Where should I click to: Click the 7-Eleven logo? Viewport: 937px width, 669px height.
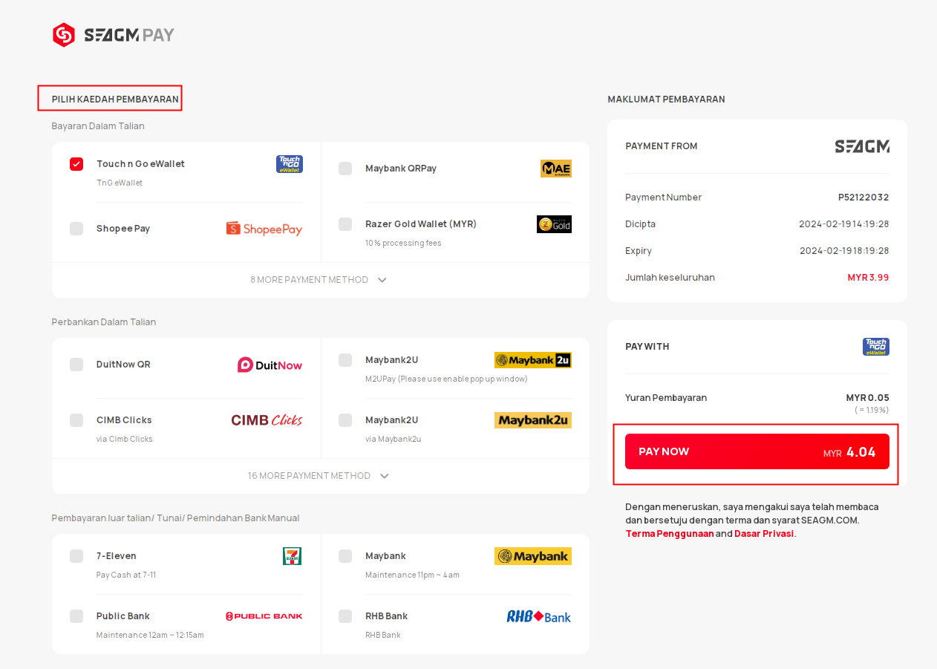coord(293,556)
